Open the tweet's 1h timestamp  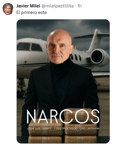79,6
